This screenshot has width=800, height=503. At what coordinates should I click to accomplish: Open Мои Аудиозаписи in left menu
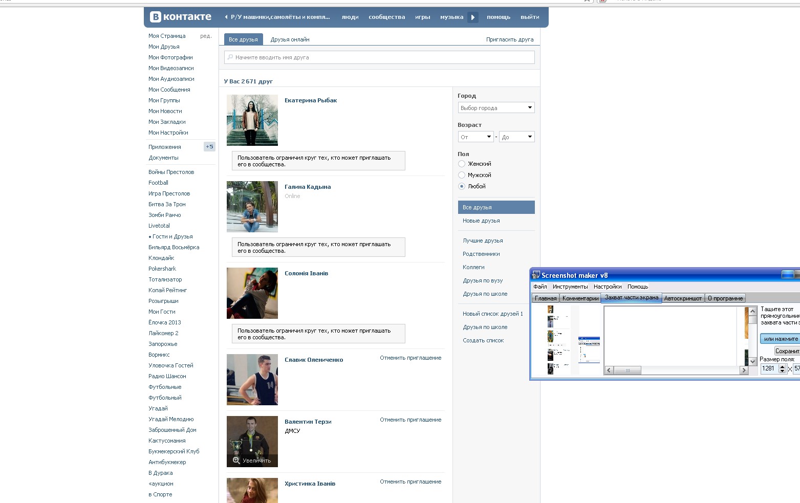click(171, 79)
